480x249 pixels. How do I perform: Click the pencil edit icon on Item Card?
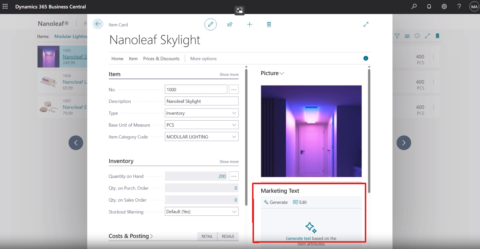210,24
